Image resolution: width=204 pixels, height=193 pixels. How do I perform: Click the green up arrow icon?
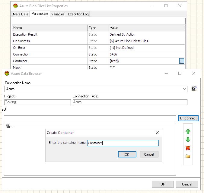click(x=188, y=131)
